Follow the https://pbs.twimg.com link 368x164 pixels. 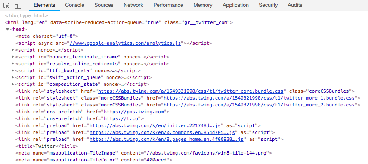click(x=134, y=112)
